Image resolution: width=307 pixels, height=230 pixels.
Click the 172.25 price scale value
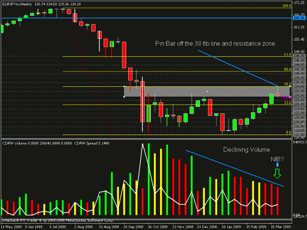[299, 2]
